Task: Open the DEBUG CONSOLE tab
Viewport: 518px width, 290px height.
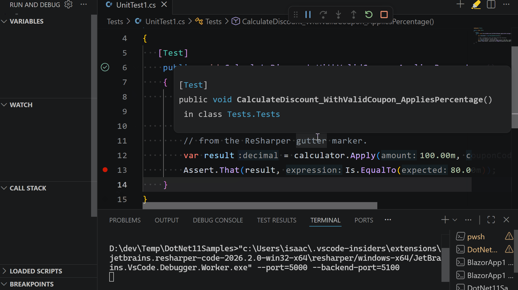Action: tap(218, 220)
